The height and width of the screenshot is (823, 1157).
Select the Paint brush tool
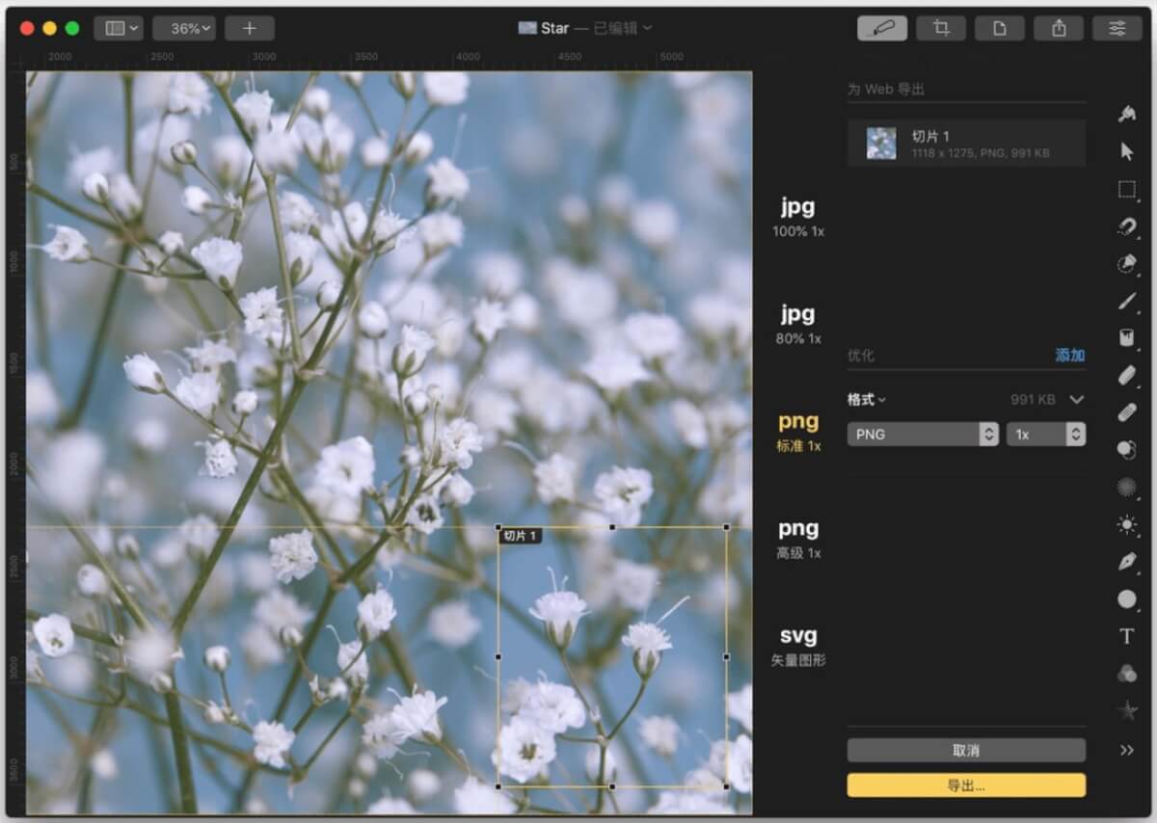click(x=1126, y=301)
